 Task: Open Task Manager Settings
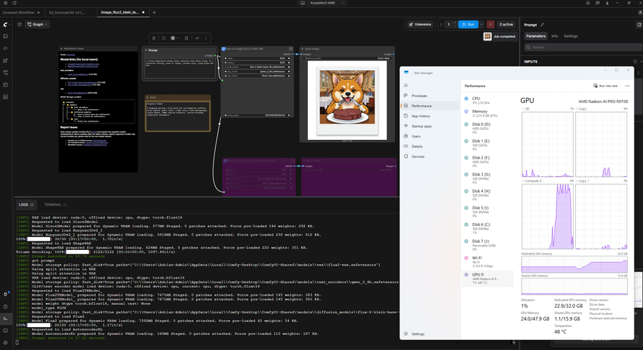click(429, 334)
